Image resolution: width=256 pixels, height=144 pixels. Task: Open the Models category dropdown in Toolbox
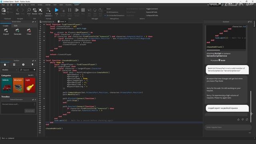point(10,70)
